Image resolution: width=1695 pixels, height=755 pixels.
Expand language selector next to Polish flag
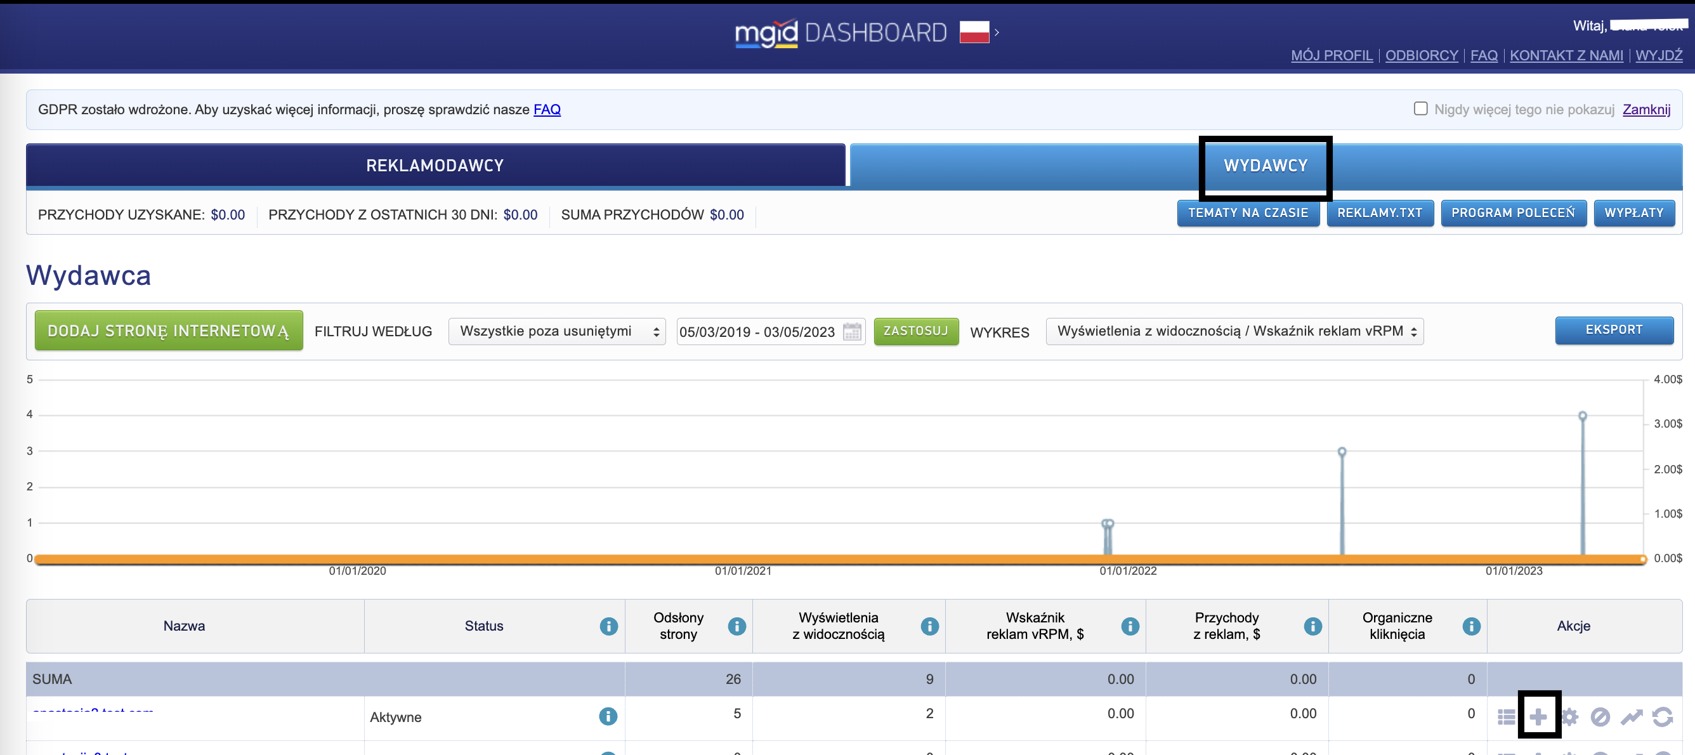click(x=996, y=32)
